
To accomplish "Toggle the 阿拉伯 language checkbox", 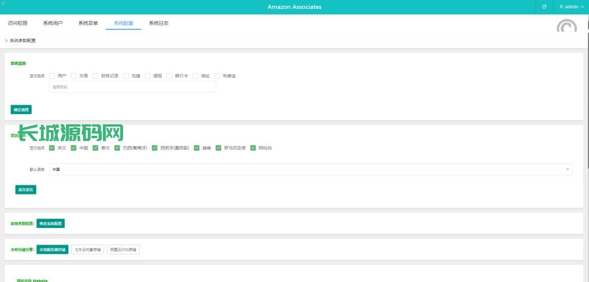I will (253, 148).
